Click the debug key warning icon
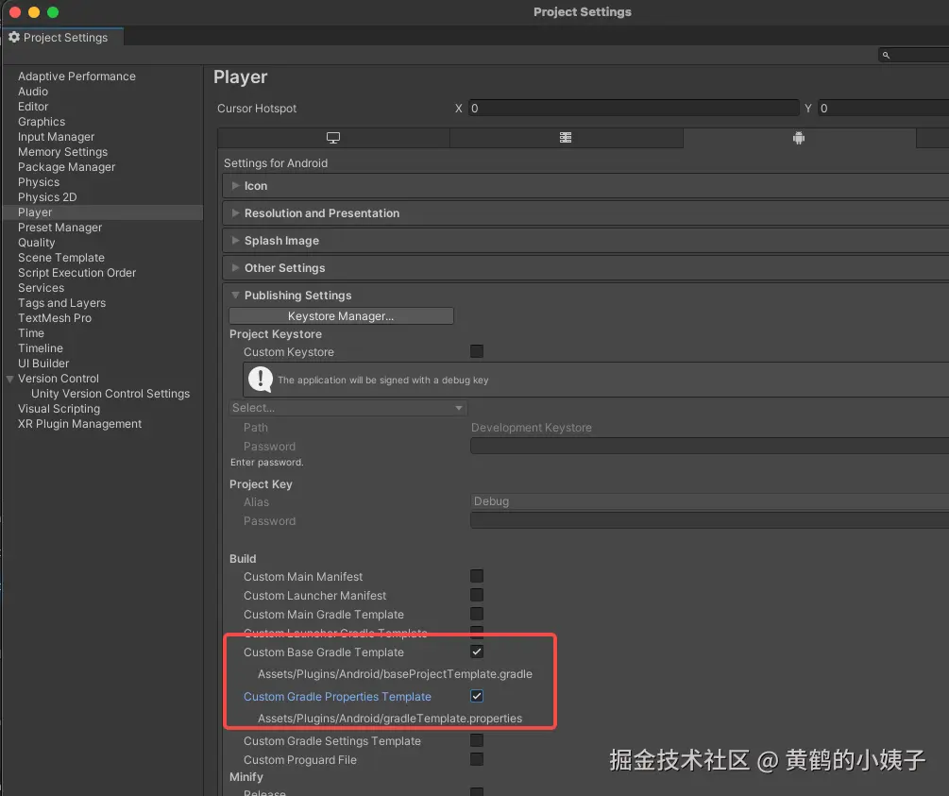Viewport: 949px width, 796px height. point(261,380)
